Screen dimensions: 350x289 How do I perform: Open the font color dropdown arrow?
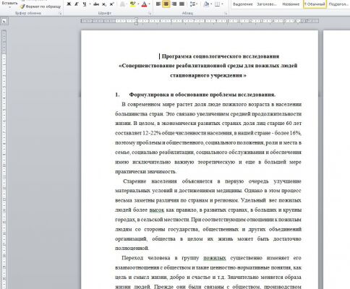(x=149, y=4)
